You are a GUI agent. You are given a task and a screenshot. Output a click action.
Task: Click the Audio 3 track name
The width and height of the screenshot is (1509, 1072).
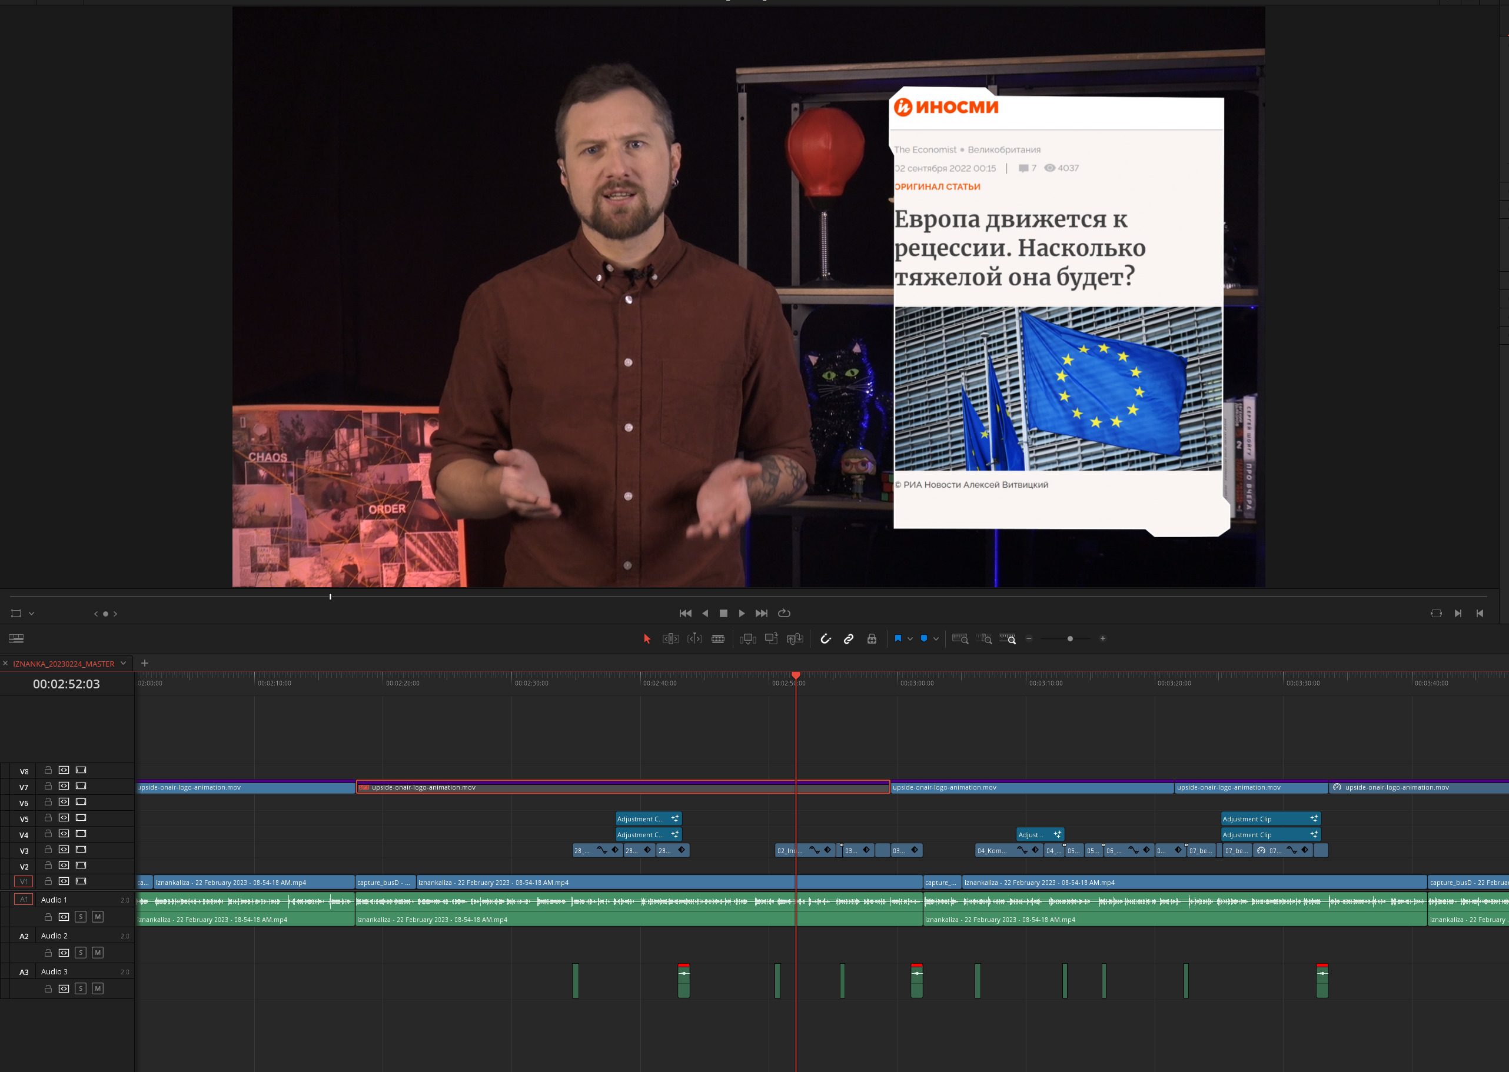click(x=54, y=971)
